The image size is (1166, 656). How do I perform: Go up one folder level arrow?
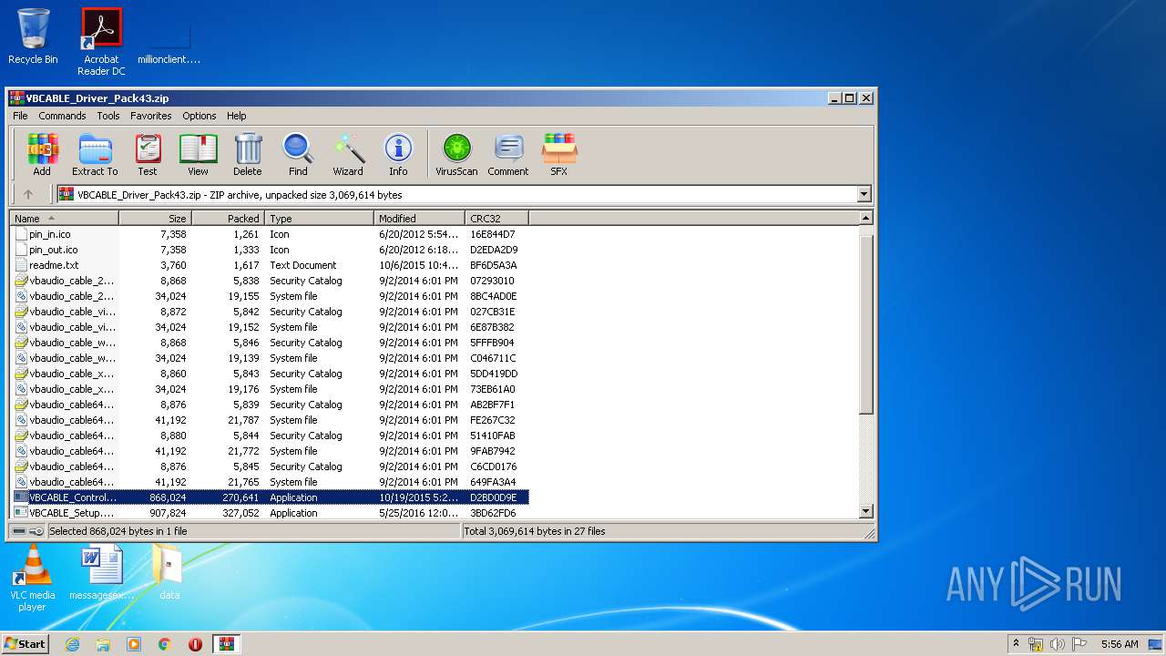pyautogui.click(x=28, y=194)
